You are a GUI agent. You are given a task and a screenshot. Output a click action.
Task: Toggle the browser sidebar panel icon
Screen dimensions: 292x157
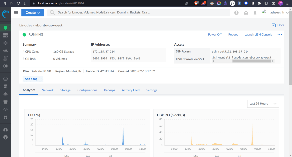click(266, 3)
